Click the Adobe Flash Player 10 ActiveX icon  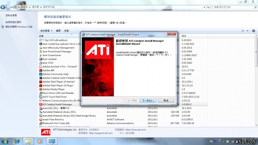click(x=40, y=82)
